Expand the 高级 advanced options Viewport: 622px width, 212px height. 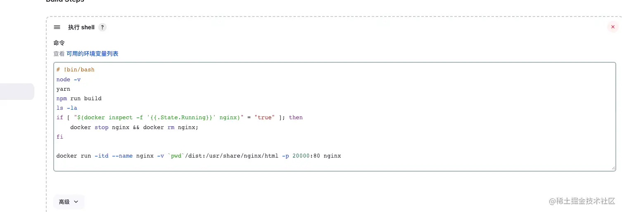point(69,202)
